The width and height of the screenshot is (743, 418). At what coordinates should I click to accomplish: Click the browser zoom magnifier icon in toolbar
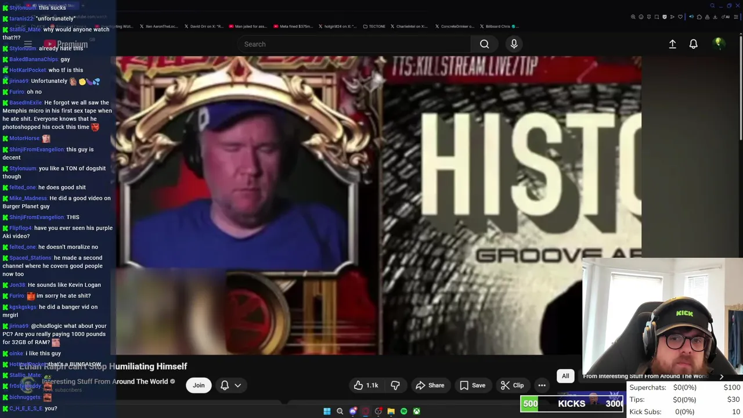pyautogui.click(x=633, y=17)
